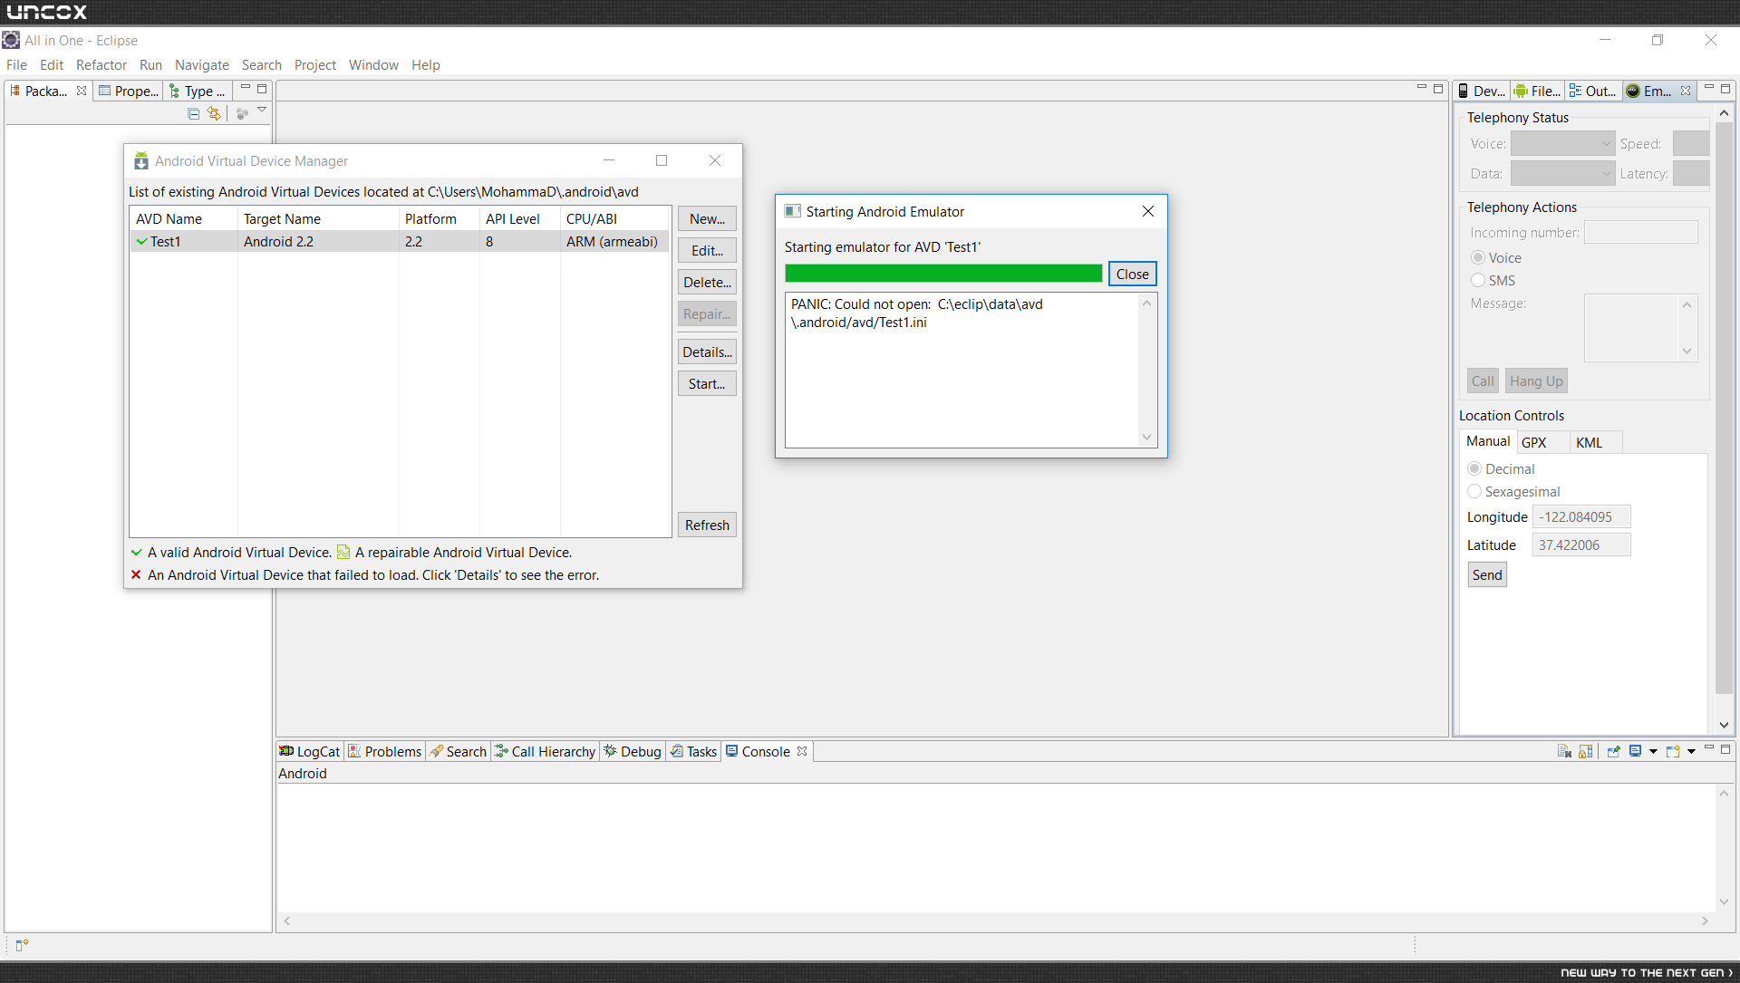Select the Test1 AVD row
The image size is (1740, 983).
[399, 241]
